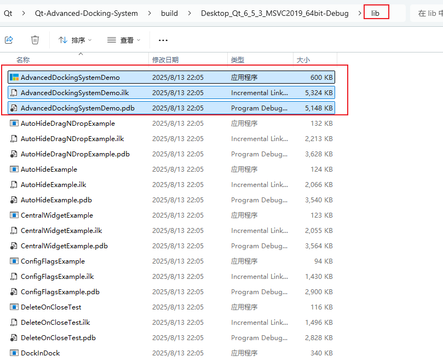Click AutoHideExample application icon
Image resolution: width=443 pixels, height=362 pixels.
click(x=14, y=170)
